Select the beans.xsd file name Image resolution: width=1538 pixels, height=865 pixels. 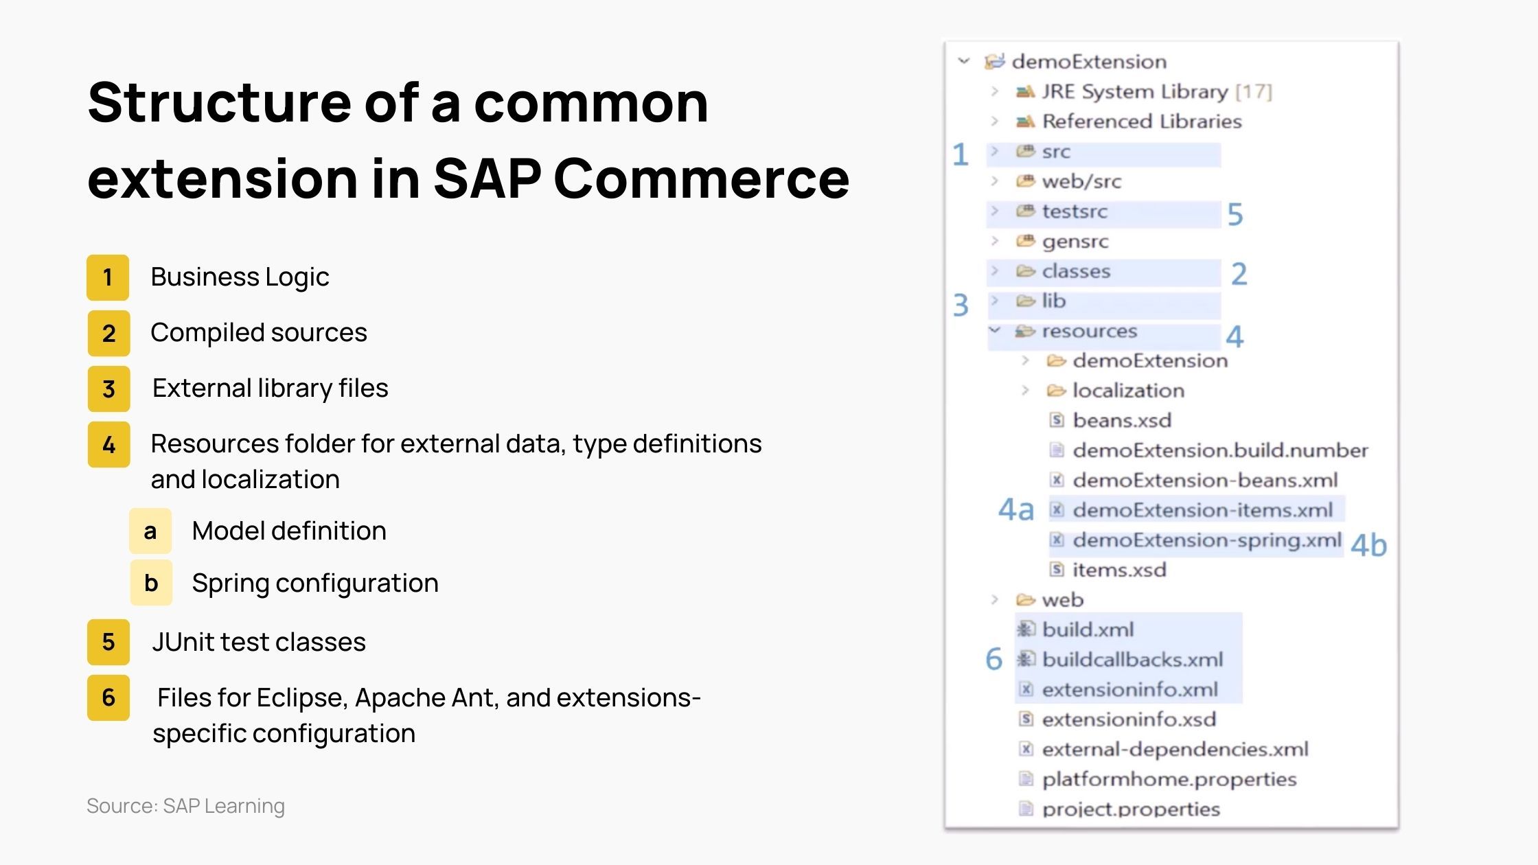coord(1123,420)
